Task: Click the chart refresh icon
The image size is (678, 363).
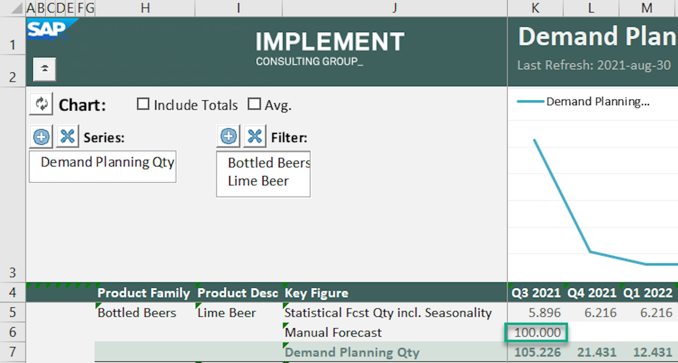Action: click(x=41, y=104)
